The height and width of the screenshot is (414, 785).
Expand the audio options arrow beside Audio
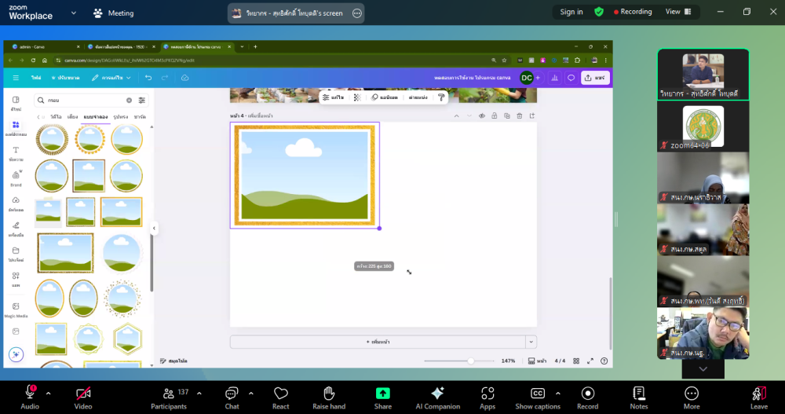49,393
